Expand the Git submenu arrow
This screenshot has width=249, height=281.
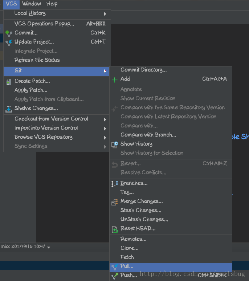(105, 71)
